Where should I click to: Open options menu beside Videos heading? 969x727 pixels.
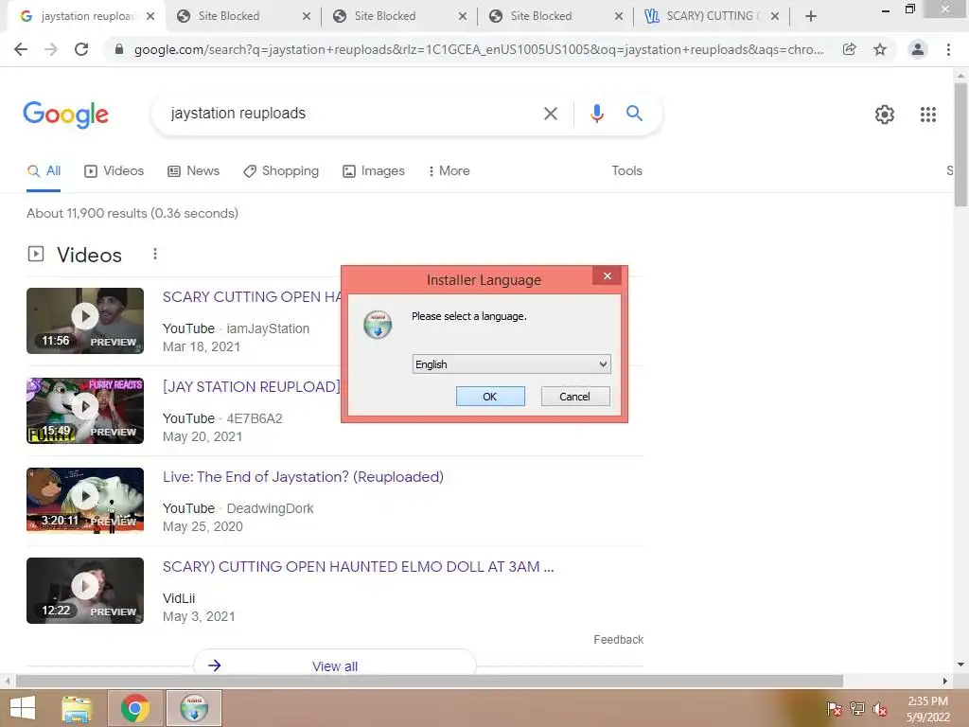tap(155, 254)
